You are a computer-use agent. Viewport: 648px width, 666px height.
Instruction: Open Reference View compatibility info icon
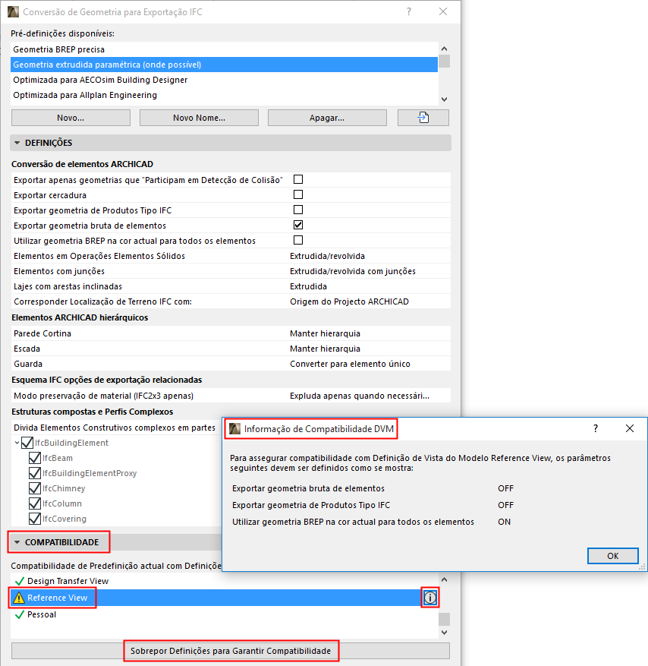tap(430, 598)
